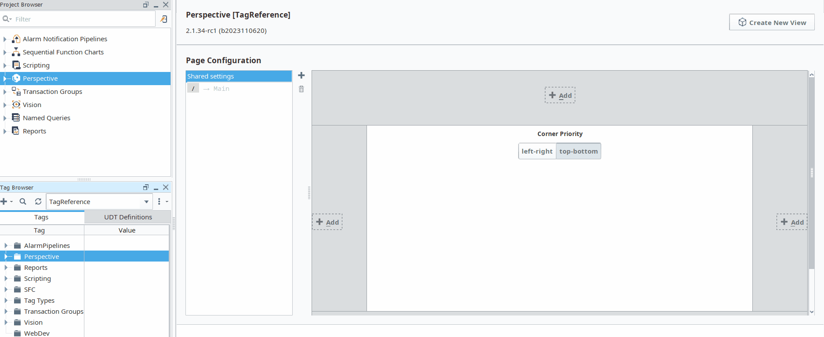Add a new page configuration with plus icon
The image size is (824, 337).
click(301, 75)
